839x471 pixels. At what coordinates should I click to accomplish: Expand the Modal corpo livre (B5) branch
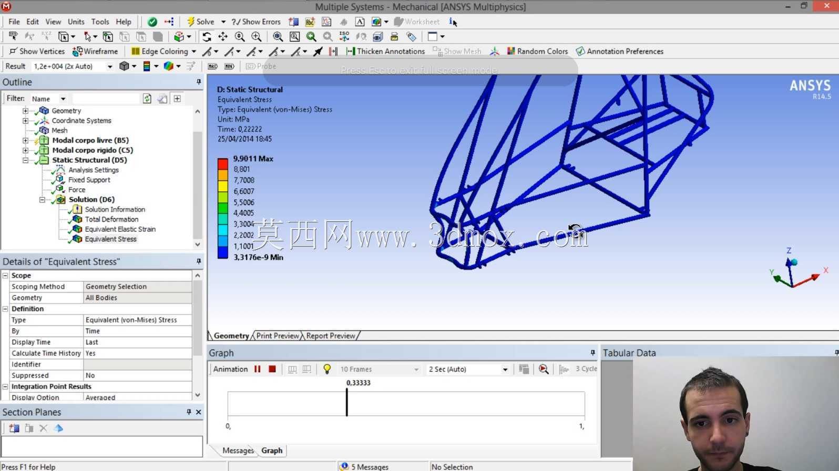click(25, 140)
